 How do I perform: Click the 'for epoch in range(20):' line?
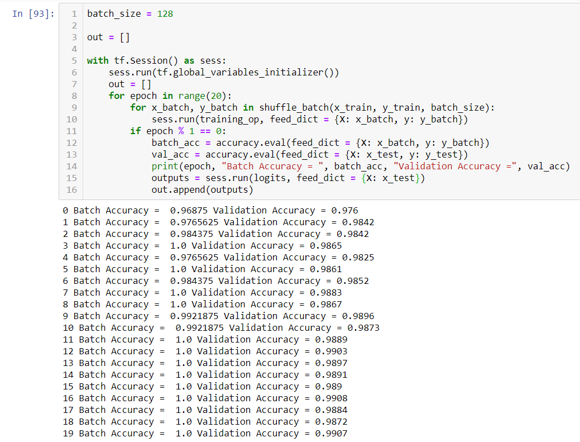(x=170, y=96)
